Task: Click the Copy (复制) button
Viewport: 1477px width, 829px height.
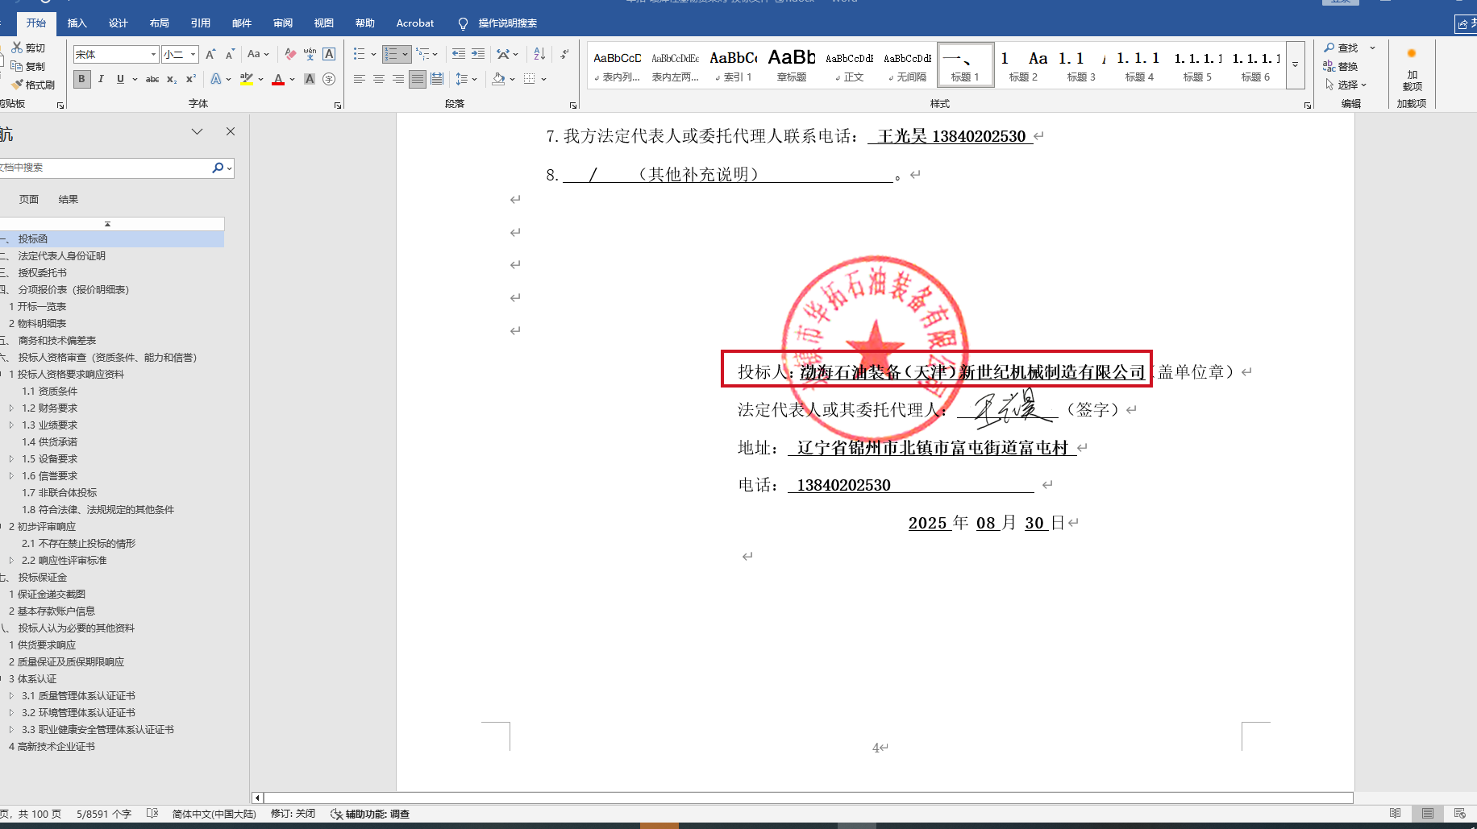Action: [x=28, y=66]
